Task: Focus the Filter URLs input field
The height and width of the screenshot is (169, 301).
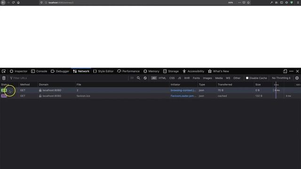Action: pyautogui.click(x=68, y=78)
